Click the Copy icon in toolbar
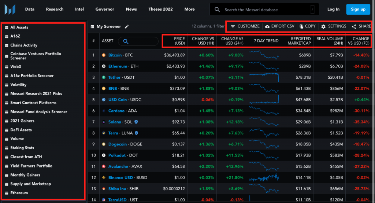 (x=301, y=26)
